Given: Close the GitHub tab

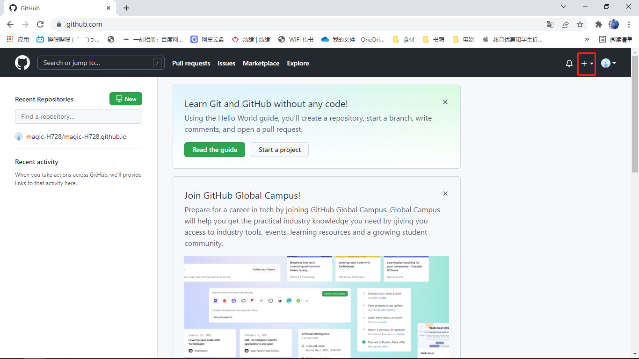Looking at the screenshot, I should [109, 8].
